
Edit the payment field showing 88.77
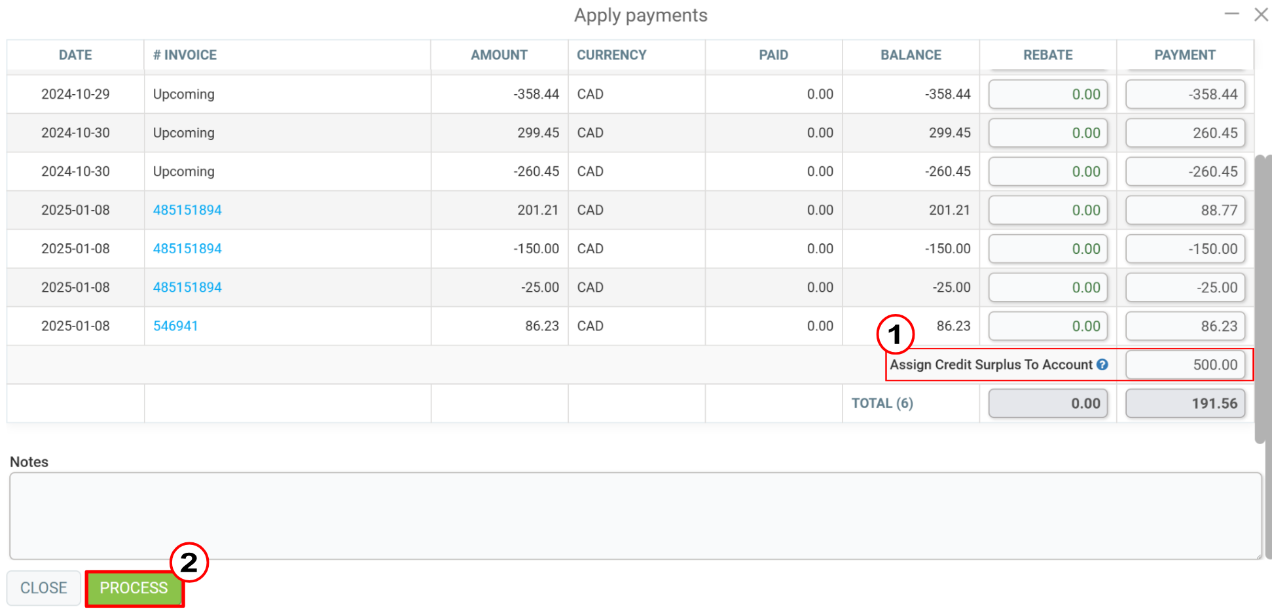(1185, 210)
